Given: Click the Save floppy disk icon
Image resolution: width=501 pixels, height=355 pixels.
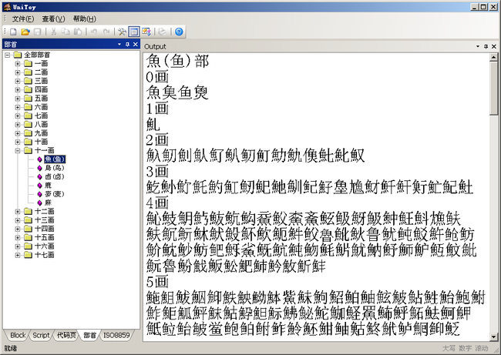Looking at the screenshot, I should (38, 32).
